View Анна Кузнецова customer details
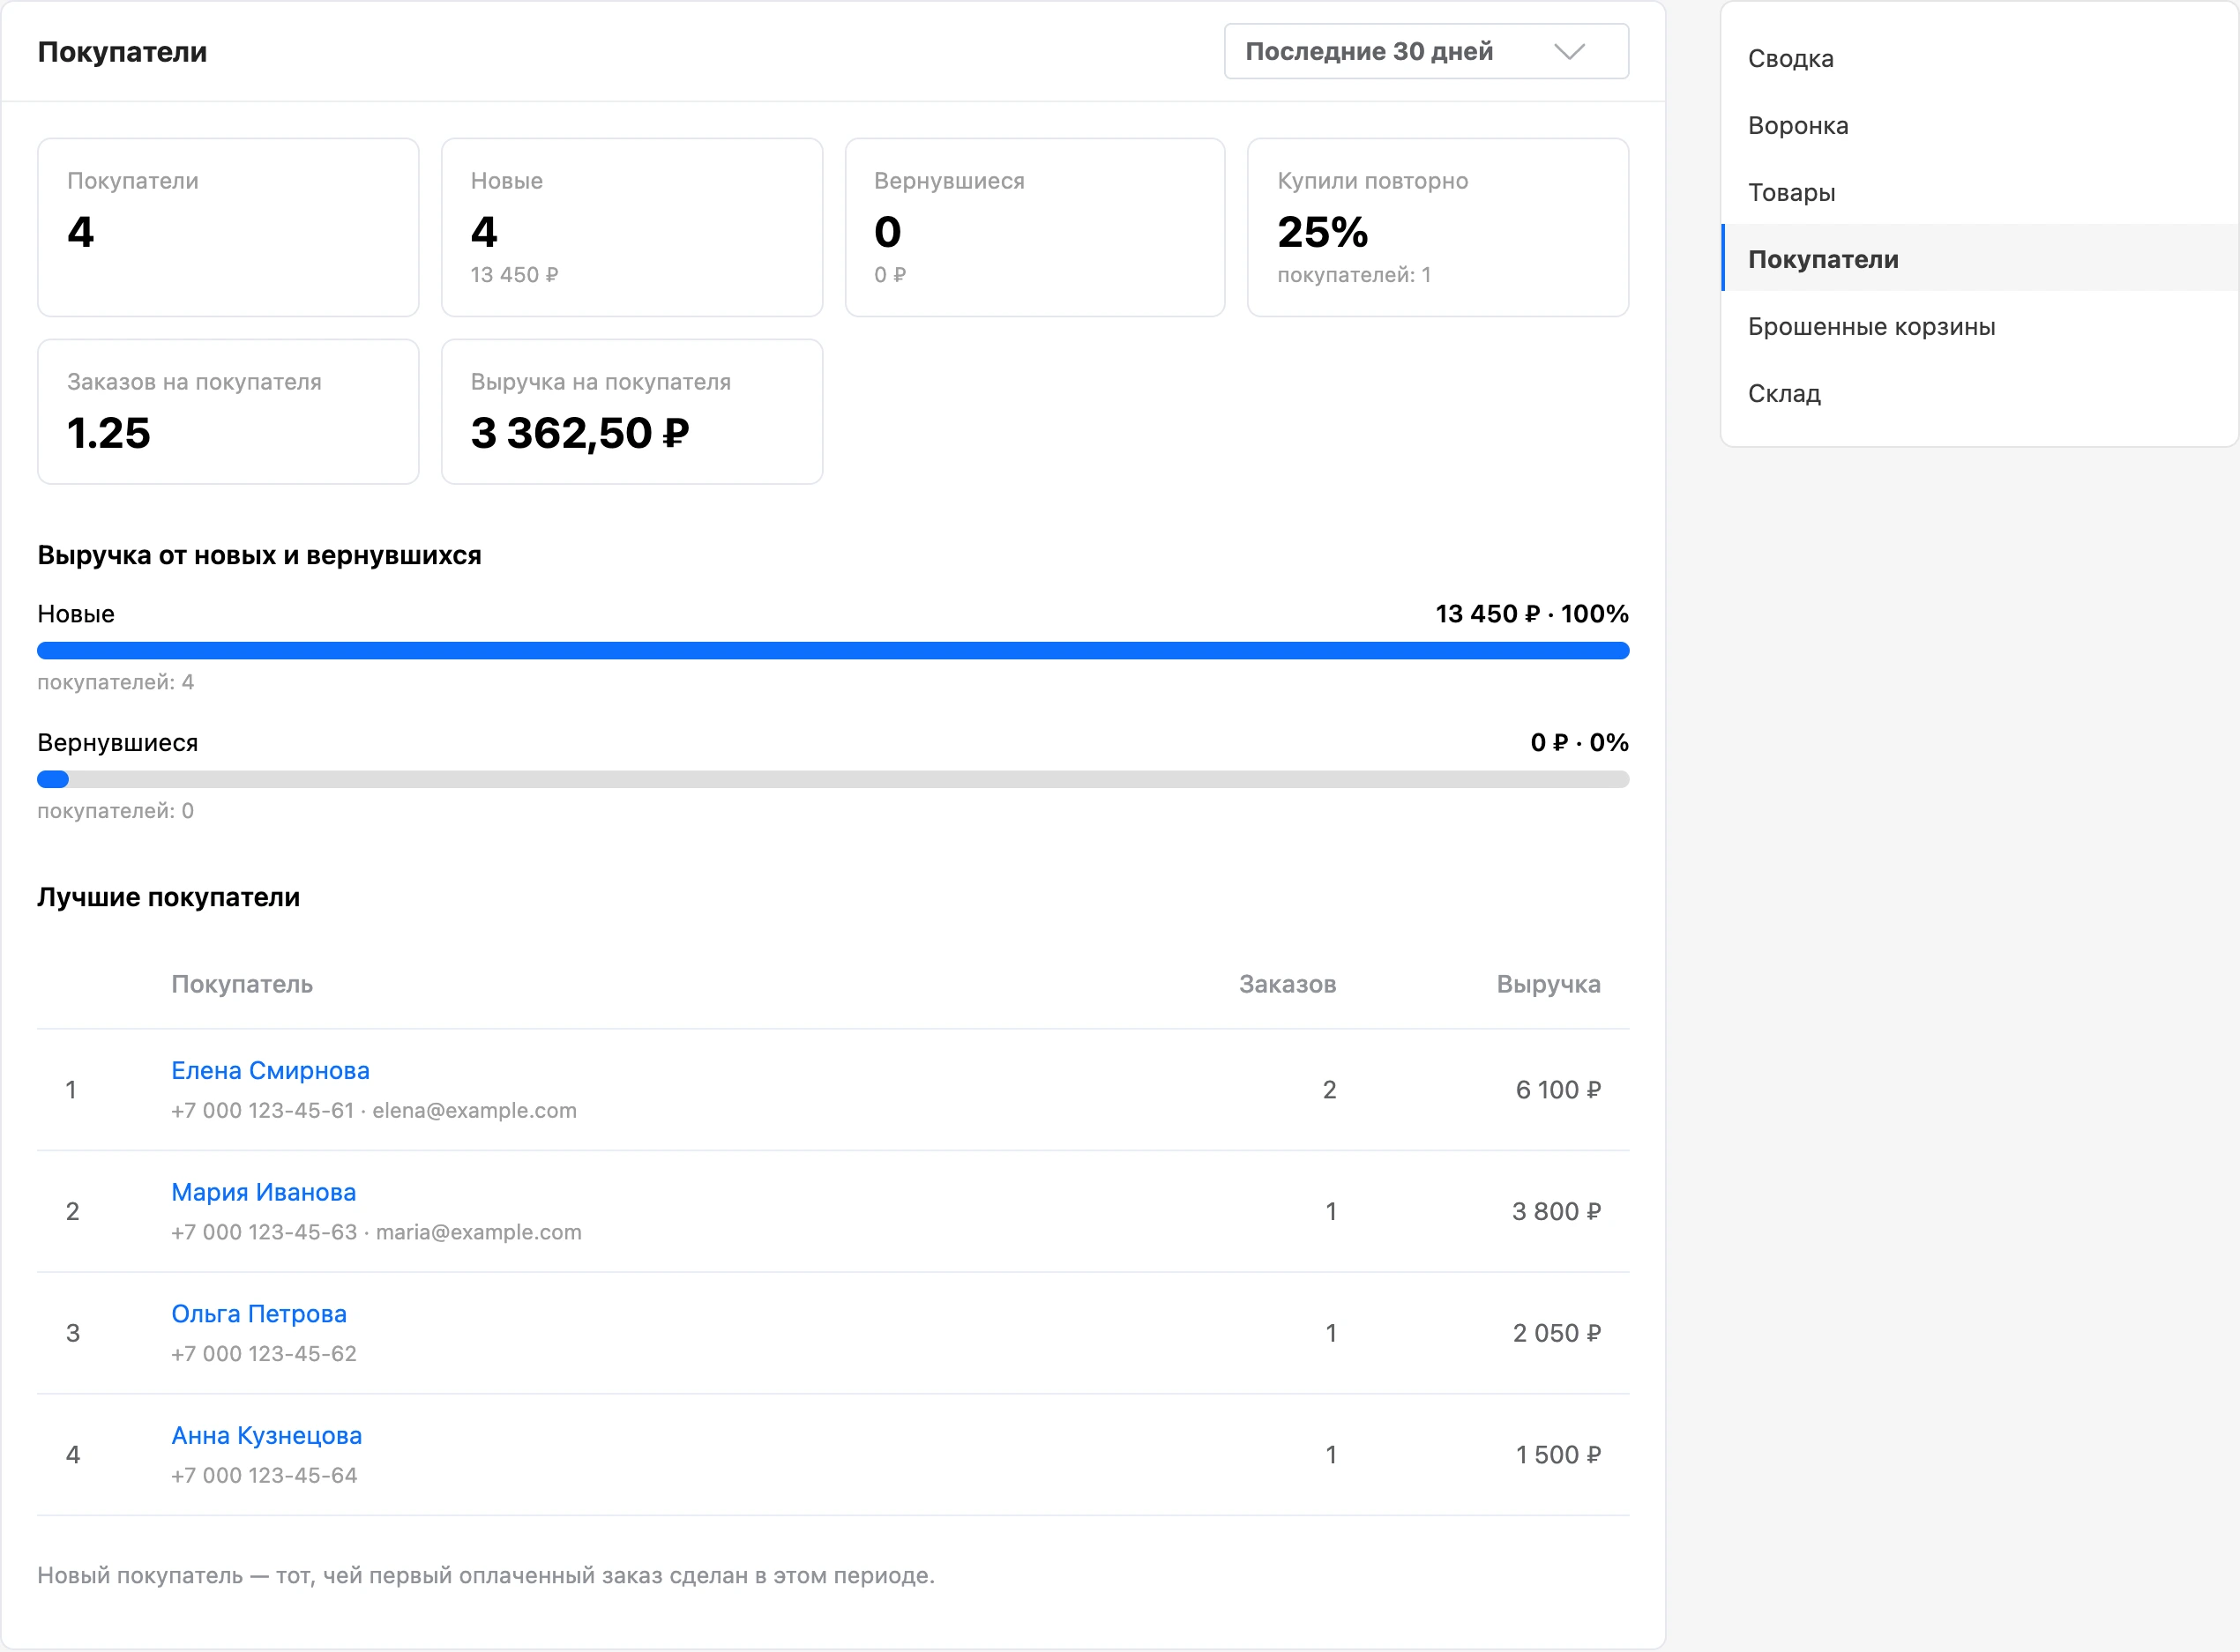 pyautogui.click(x=266, y=1435)
